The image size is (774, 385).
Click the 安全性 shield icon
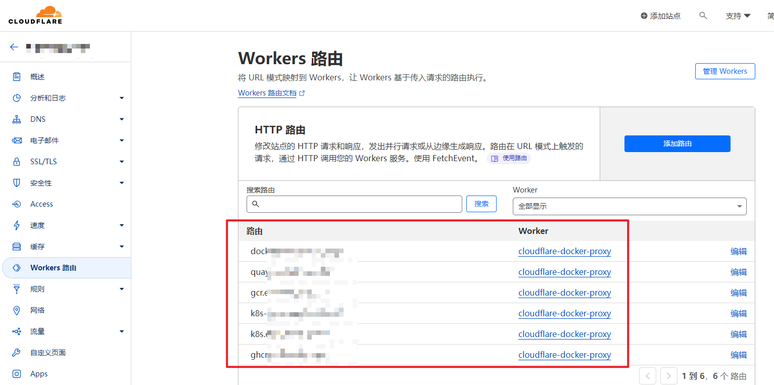(17, 183)
